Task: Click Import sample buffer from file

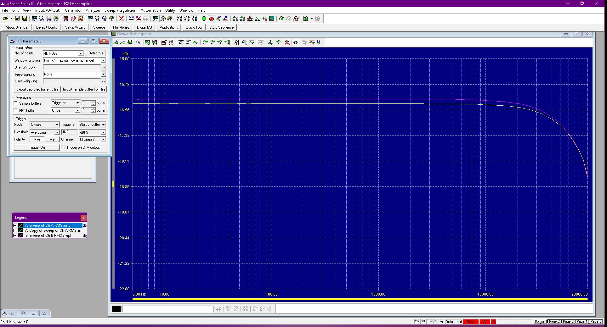Action: [84, 89]
